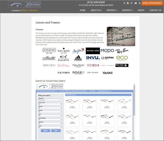Click the frame gallery vertical scrollbar
This screenshot has width=164, height=141.
[134, 100]
